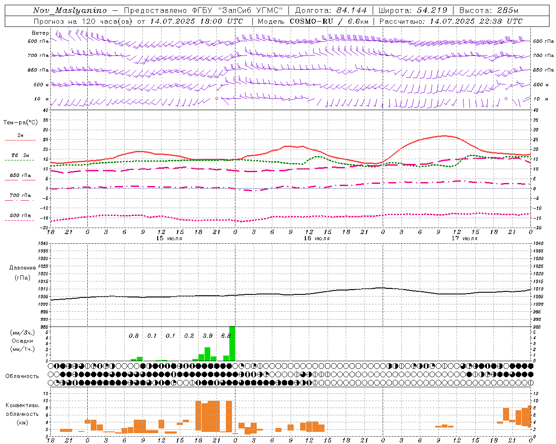Viewport: 556px width, 444px height.
Task: Click 985 on the left pressure axis
Action: pyautogui.click(x=44, y=327)
